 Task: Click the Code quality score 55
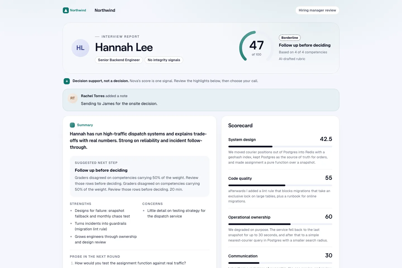click(329, 178)
